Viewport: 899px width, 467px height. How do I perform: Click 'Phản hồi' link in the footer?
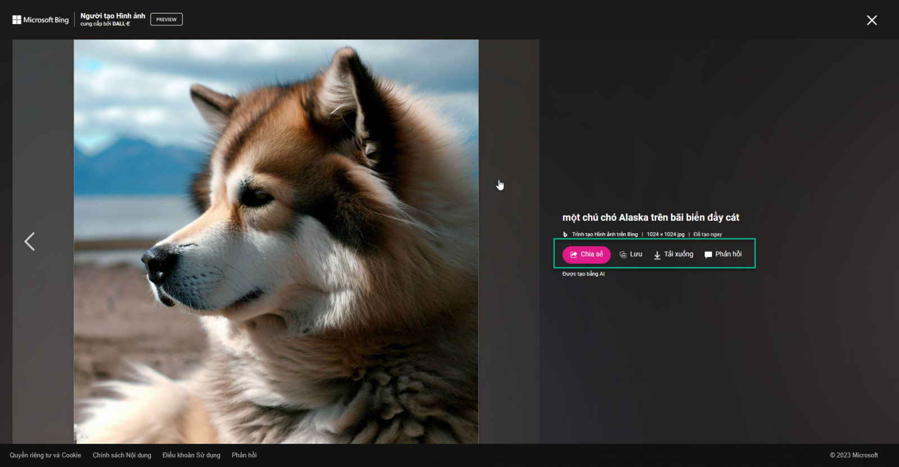pos(244,455)
